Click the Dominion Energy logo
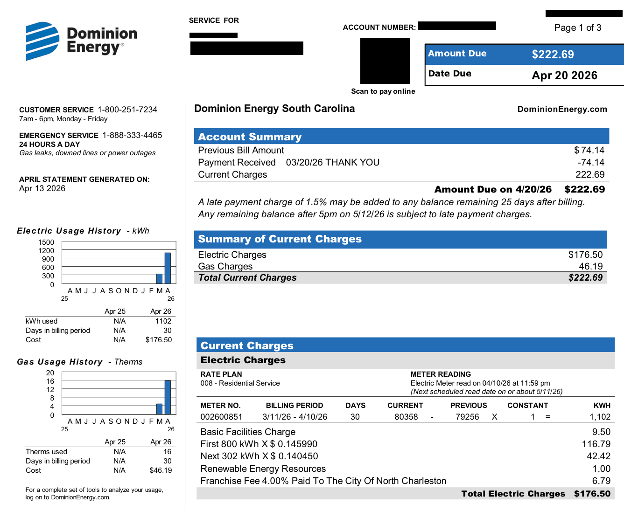 coord(82,41)
